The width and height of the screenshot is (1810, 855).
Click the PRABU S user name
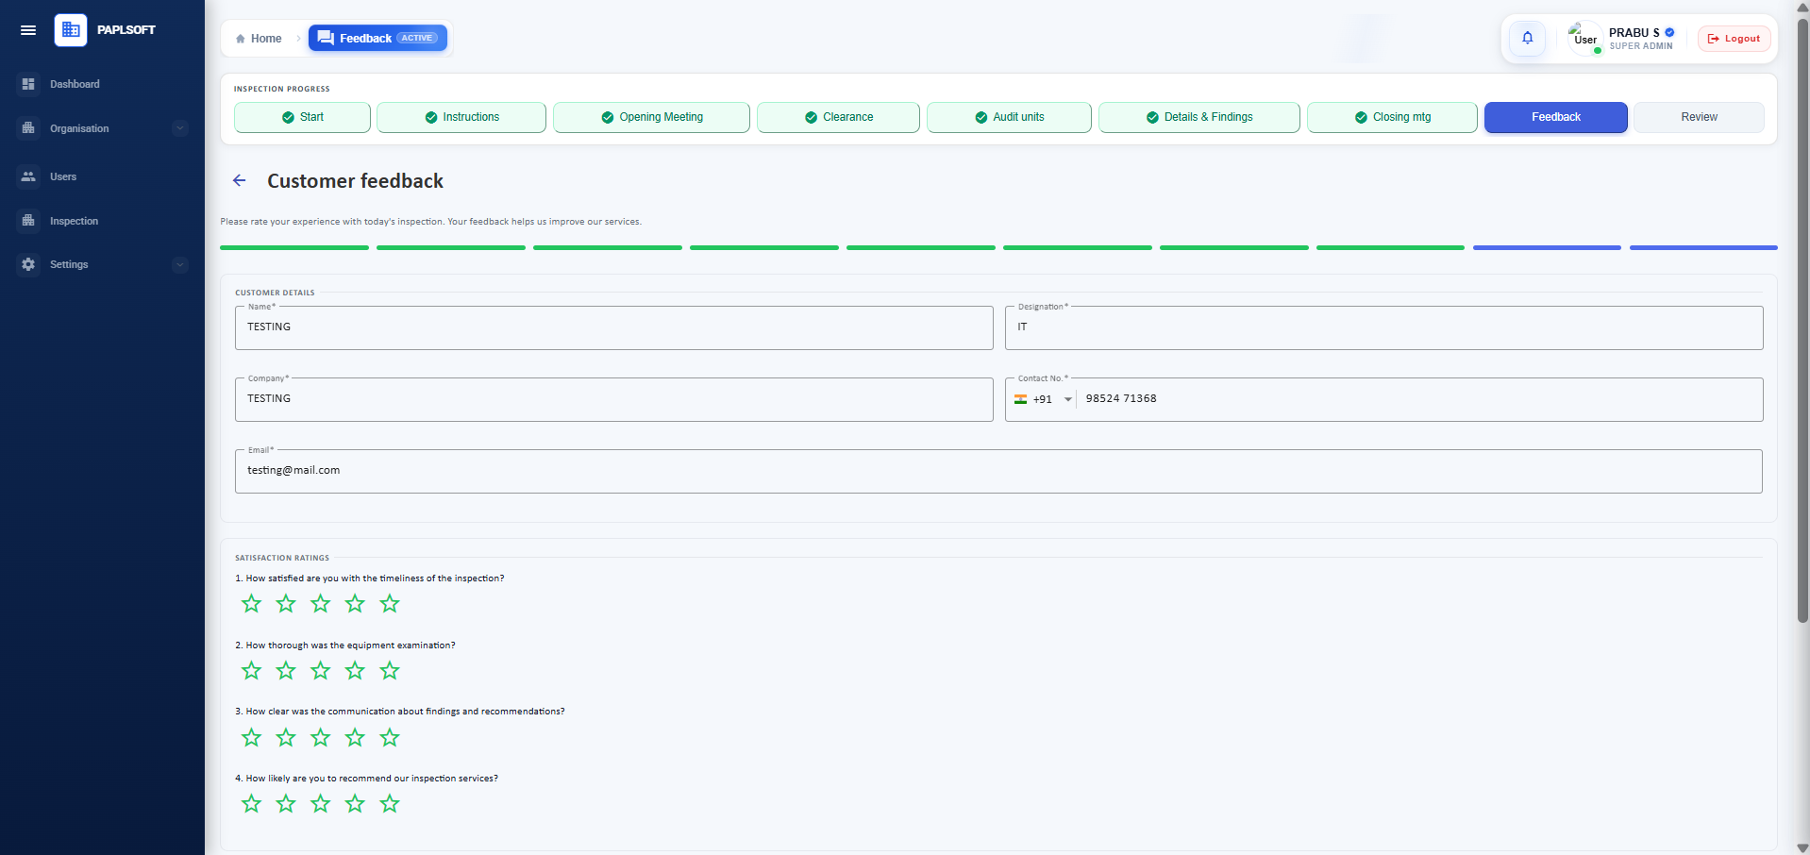pos(1634,32)
